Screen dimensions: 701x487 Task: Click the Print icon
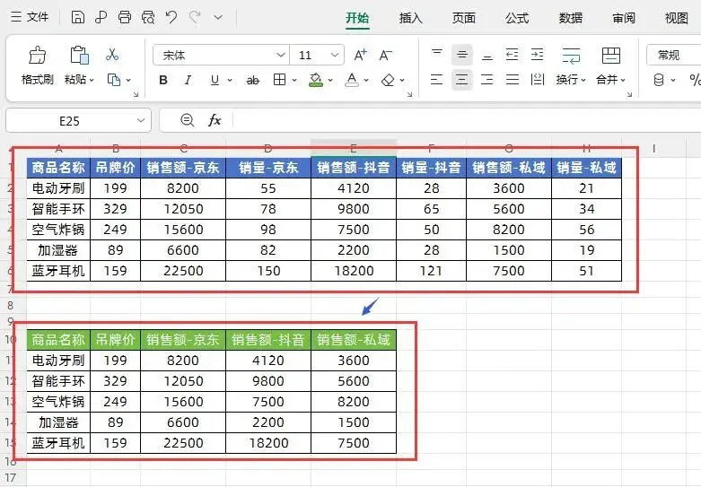pyautogui.click(x=125, y=17)
